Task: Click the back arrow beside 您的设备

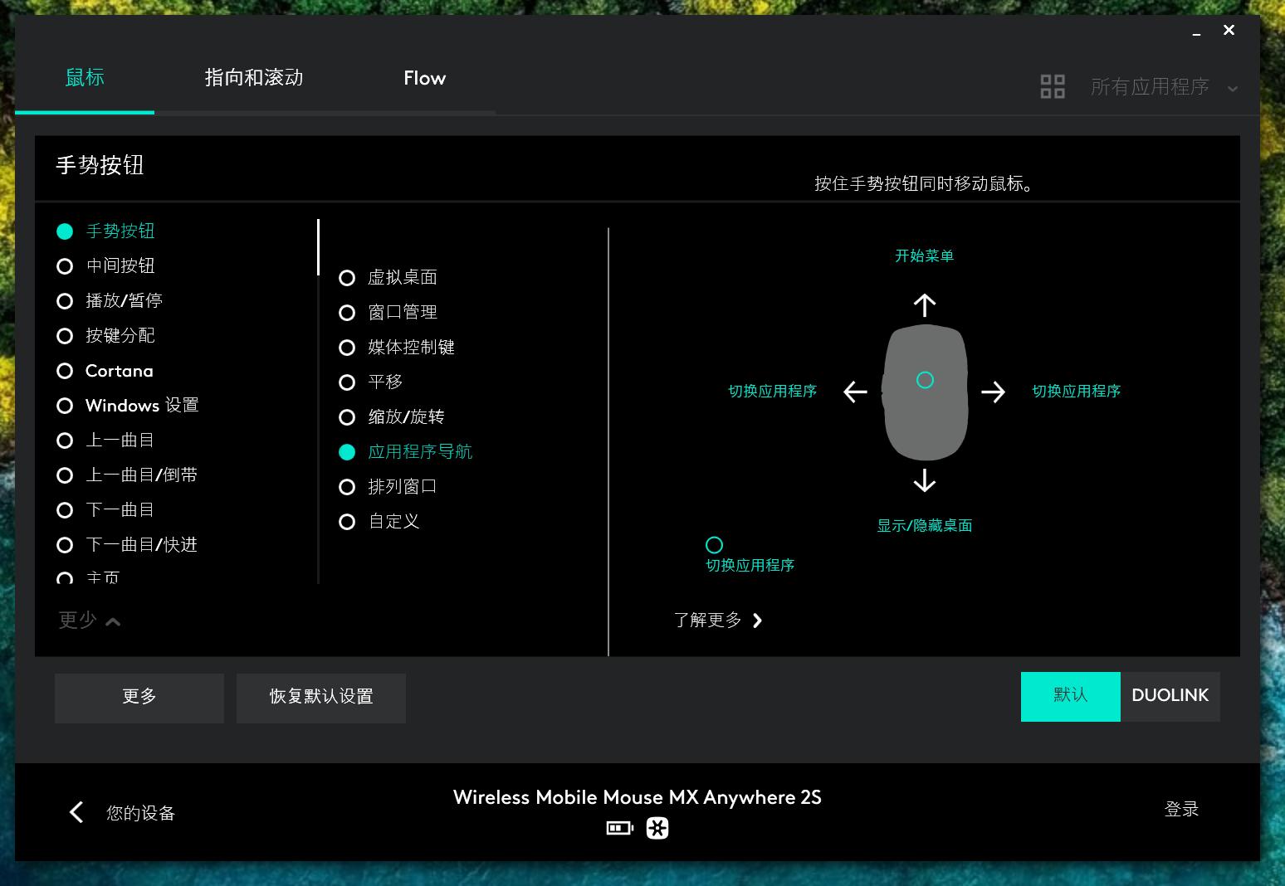Action: click(76, 812)
